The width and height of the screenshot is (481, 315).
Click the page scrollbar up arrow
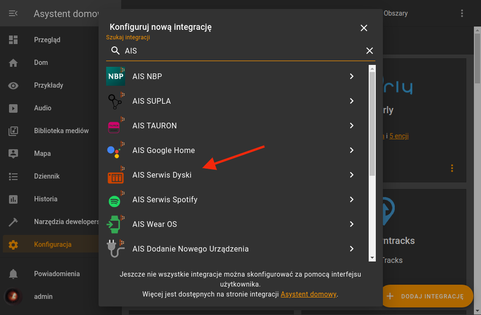click(x=477, y=30)
